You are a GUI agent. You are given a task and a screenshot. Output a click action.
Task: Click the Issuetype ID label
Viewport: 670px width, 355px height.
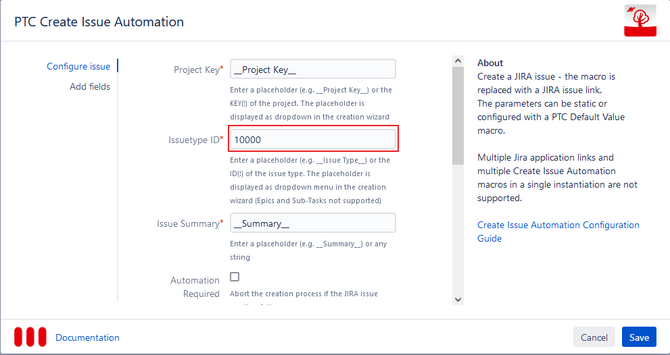click(x=194, y=140)
